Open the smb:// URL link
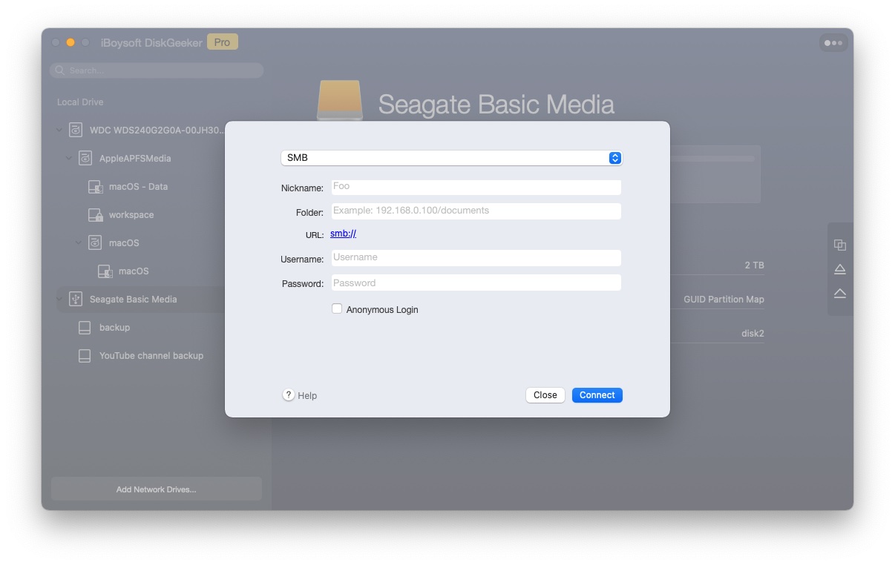Viewport: 895px width, 565px height. coord(343,234)
